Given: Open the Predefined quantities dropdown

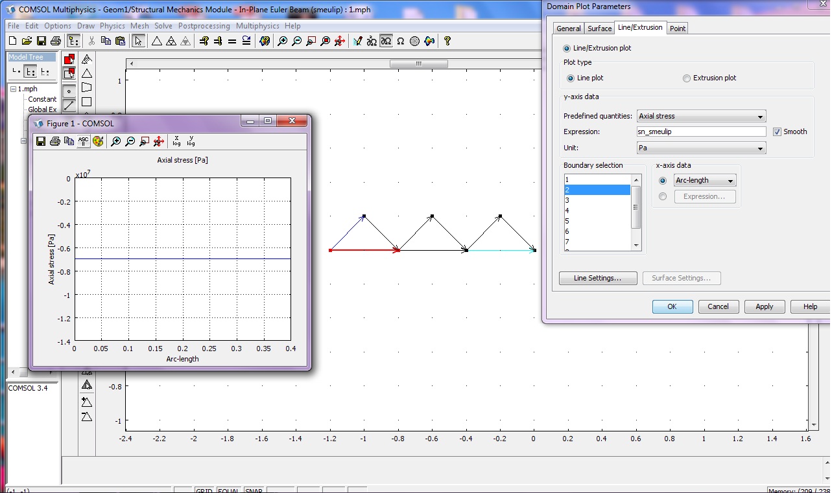Looking at the screenshot, I should point(701,117).
